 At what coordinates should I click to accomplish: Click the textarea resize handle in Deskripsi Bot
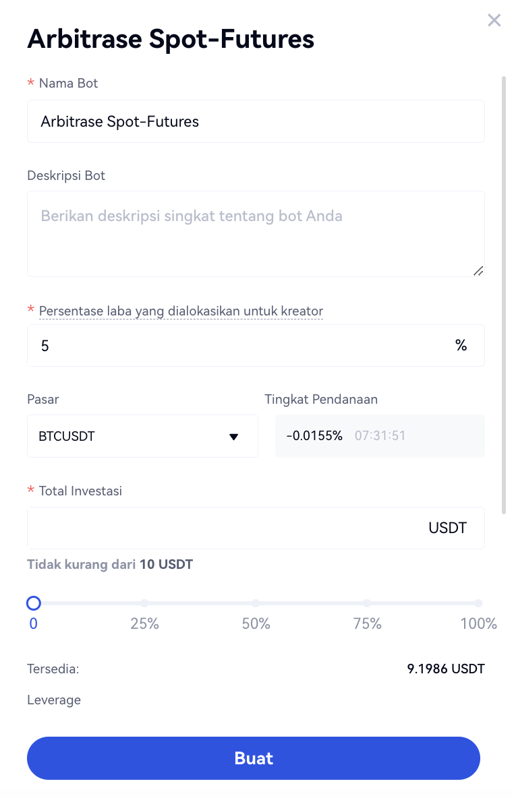[x=478, y=271]
